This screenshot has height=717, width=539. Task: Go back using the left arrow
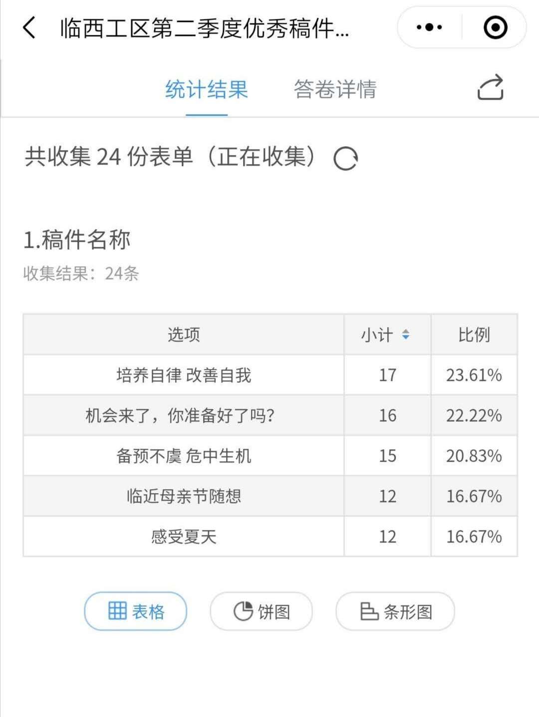point(29,27)
